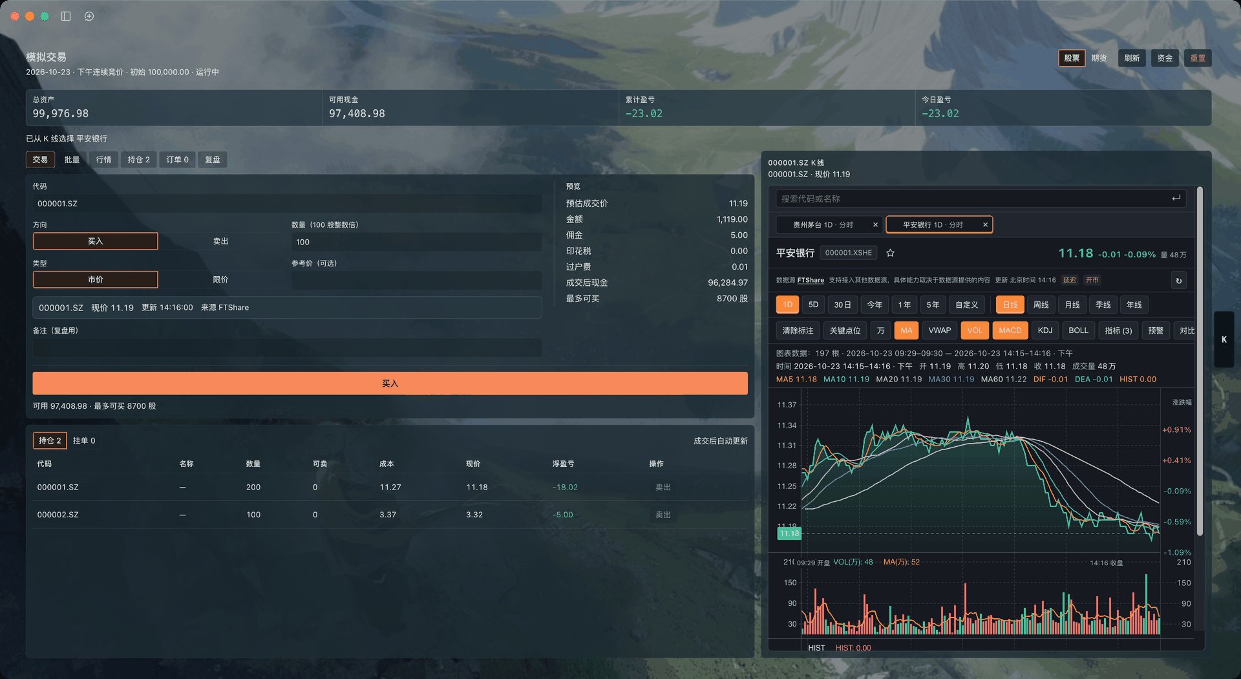Click 卖出 for 000001.SZ holding

[663, 488]
